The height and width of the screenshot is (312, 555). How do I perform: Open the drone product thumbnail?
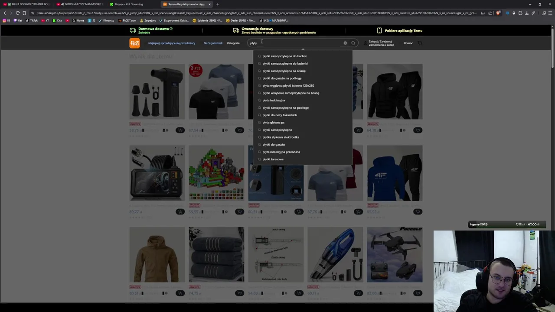tap(395, 254)
